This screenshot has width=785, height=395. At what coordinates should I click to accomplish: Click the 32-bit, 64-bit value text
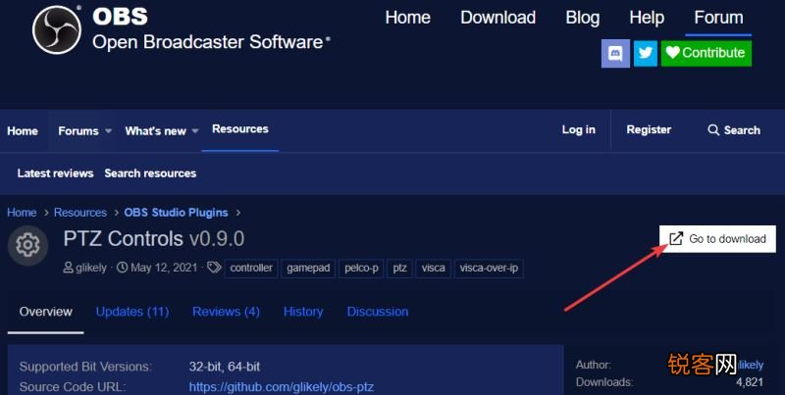pos(225,367)
